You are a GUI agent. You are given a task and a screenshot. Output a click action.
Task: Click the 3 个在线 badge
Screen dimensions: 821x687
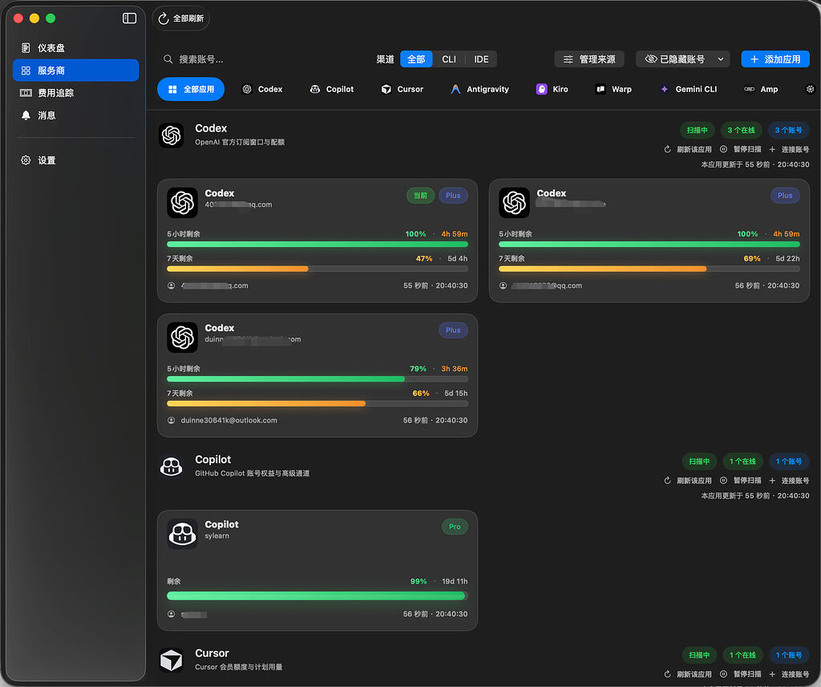pos(741,130)
